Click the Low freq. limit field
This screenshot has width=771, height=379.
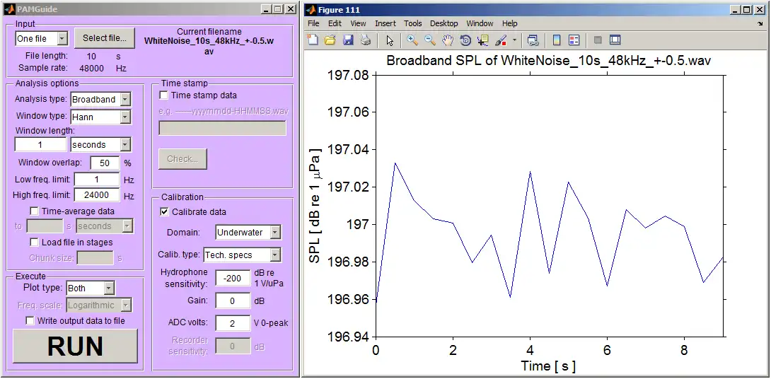tap(97, 180)
